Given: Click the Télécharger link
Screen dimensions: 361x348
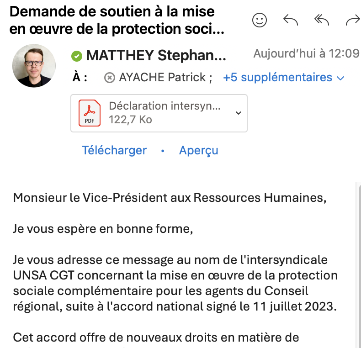Looking at the screenshot, I should tap(114, 150).
